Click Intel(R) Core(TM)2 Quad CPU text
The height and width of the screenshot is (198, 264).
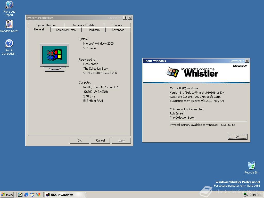(101, 87)
